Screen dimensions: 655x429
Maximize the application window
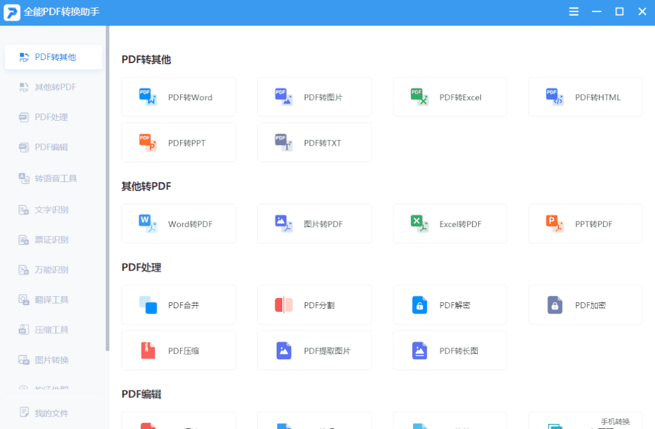[620, 12]
